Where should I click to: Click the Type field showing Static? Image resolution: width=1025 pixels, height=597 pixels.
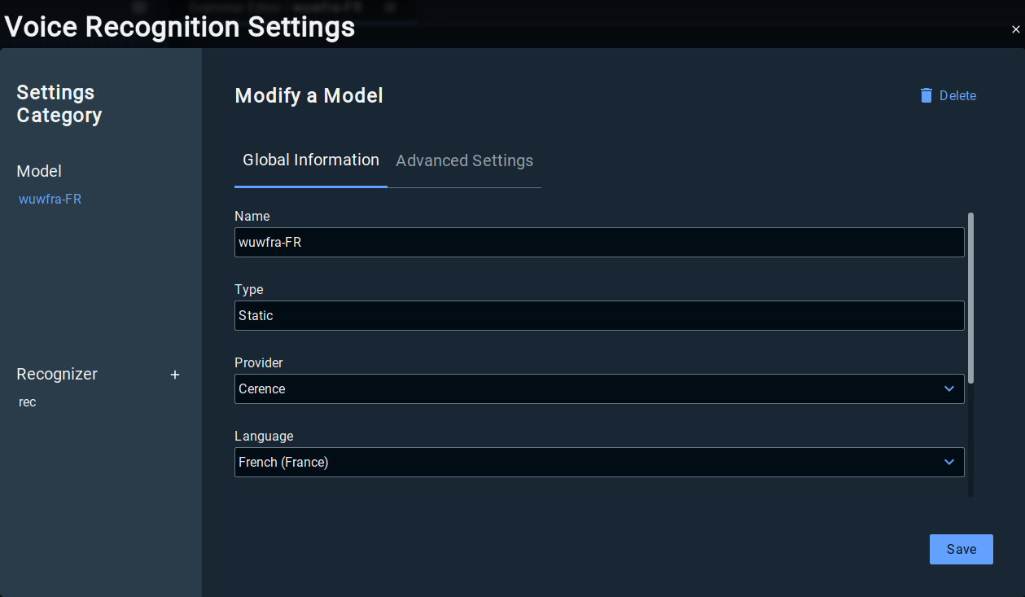click(x=598, y=315)
